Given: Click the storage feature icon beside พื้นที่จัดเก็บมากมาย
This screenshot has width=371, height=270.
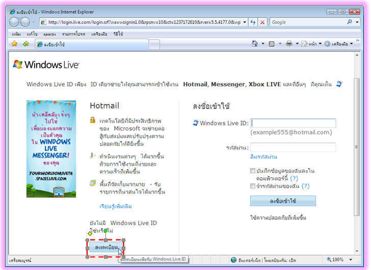Looking at the screenshot, I should (93, 183).
